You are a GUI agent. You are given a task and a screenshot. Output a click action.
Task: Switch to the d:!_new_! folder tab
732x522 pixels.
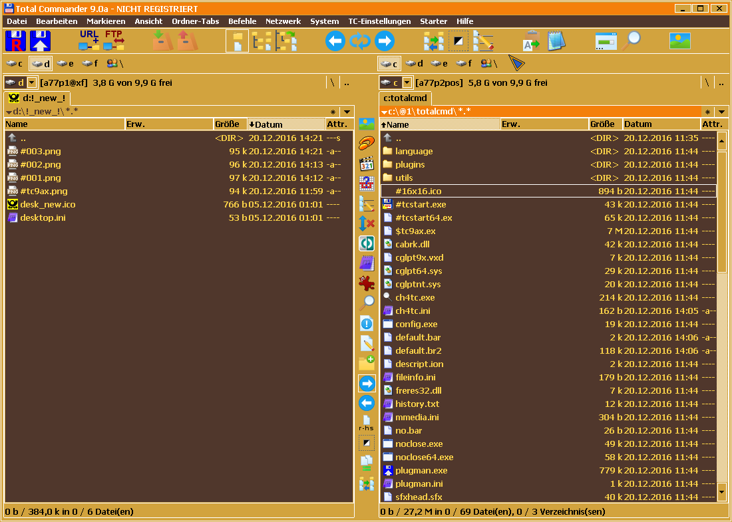pos(37,98)
